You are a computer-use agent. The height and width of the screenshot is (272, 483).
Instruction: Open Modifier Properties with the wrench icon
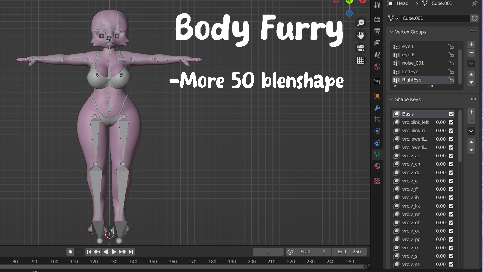(377, 108)
